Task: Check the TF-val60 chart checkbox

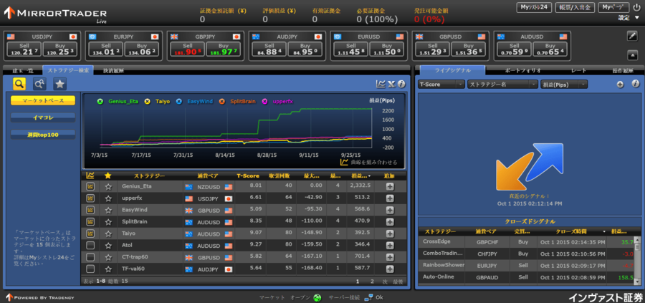Action: coord(90,268)
